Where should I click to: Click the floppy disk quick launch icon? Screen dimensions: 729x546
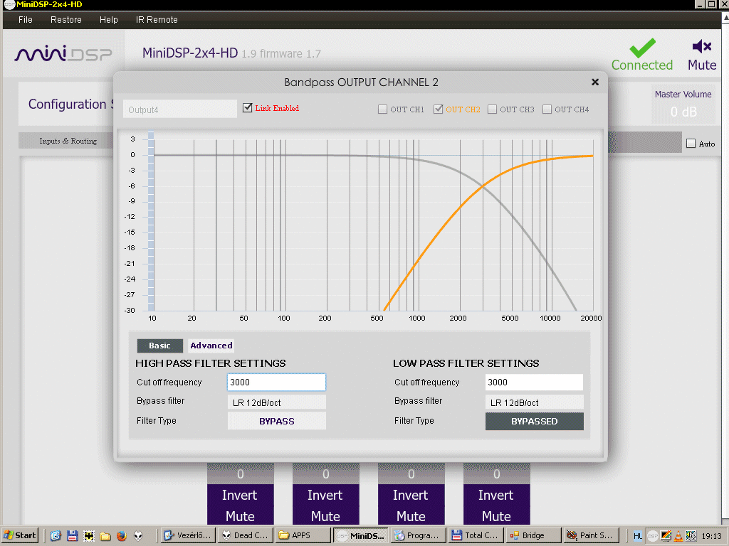point(72,536)
